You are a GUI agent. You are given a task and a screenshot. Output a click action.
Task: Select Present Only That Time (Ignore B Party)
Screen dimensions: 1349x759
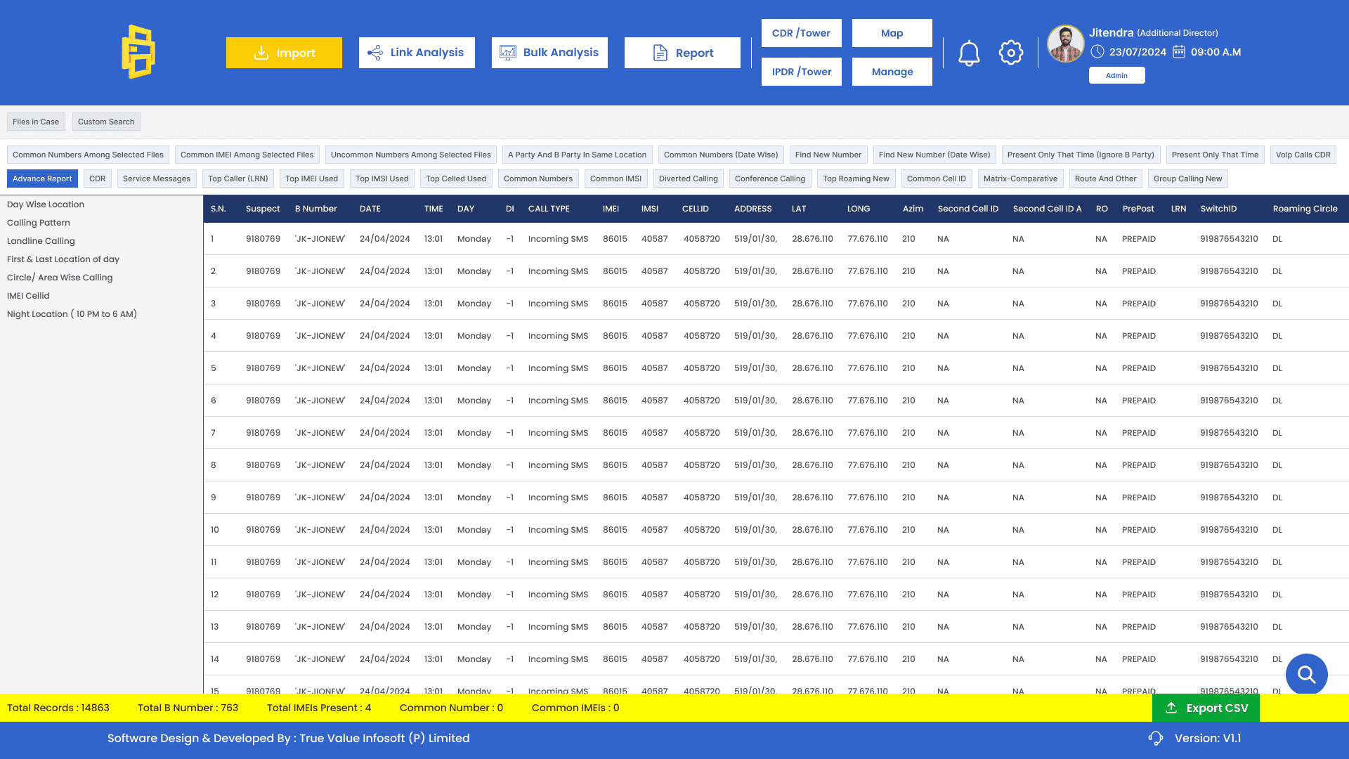click(x=1081, y=155)
